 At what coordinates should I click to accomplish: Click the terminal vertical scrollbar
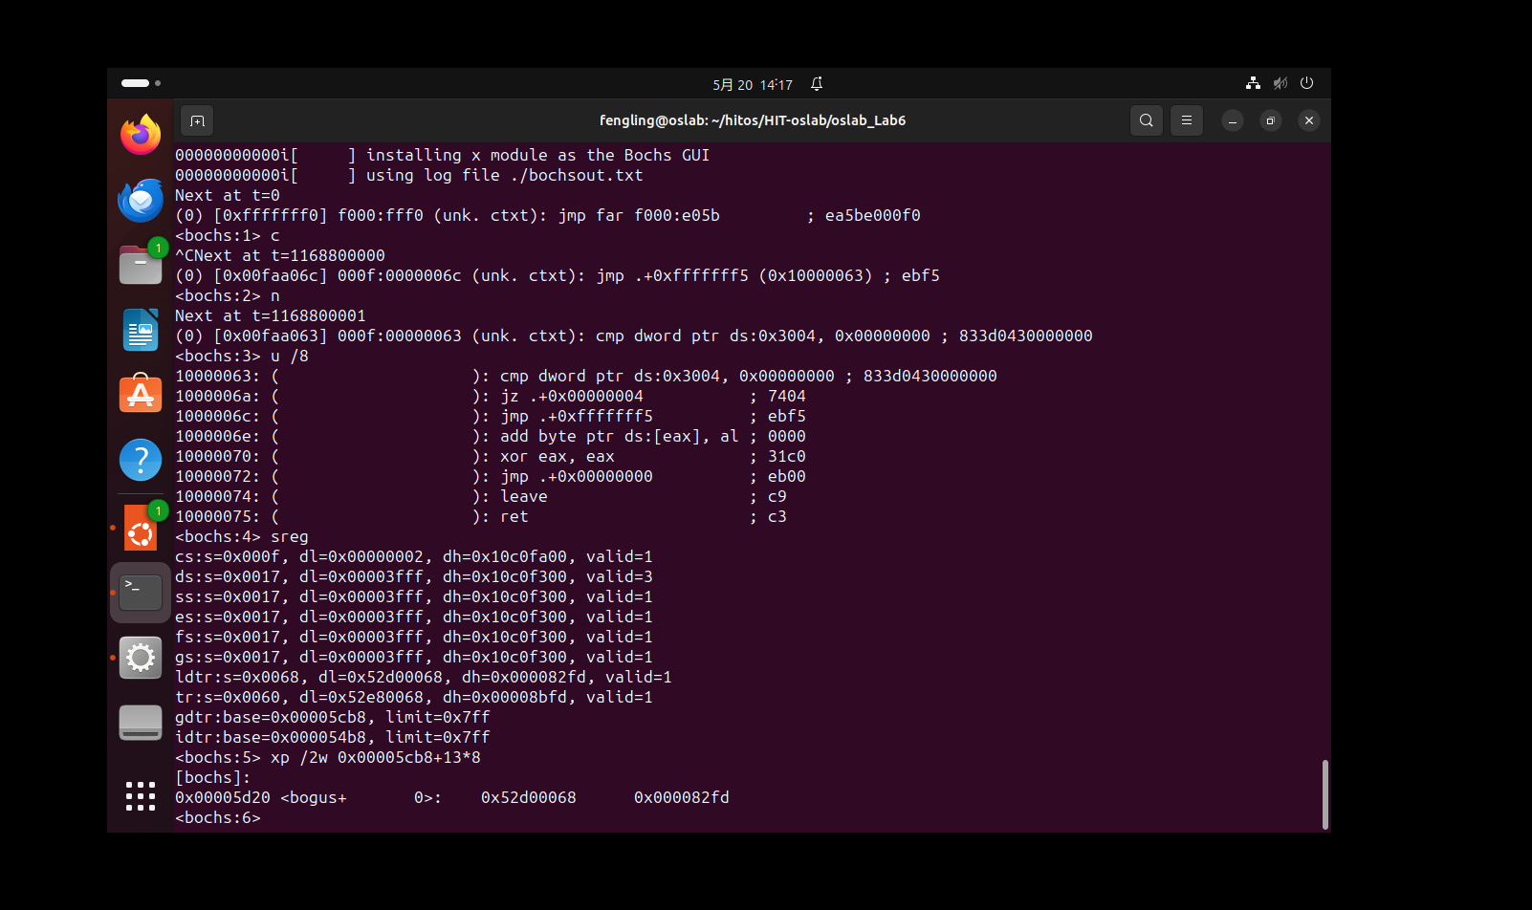(x=1324, y=793)
